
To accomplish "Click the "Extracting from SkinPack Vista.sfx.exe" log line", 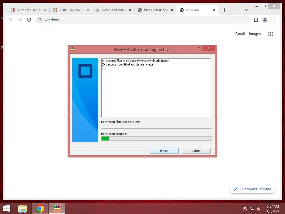I will 127,64.
